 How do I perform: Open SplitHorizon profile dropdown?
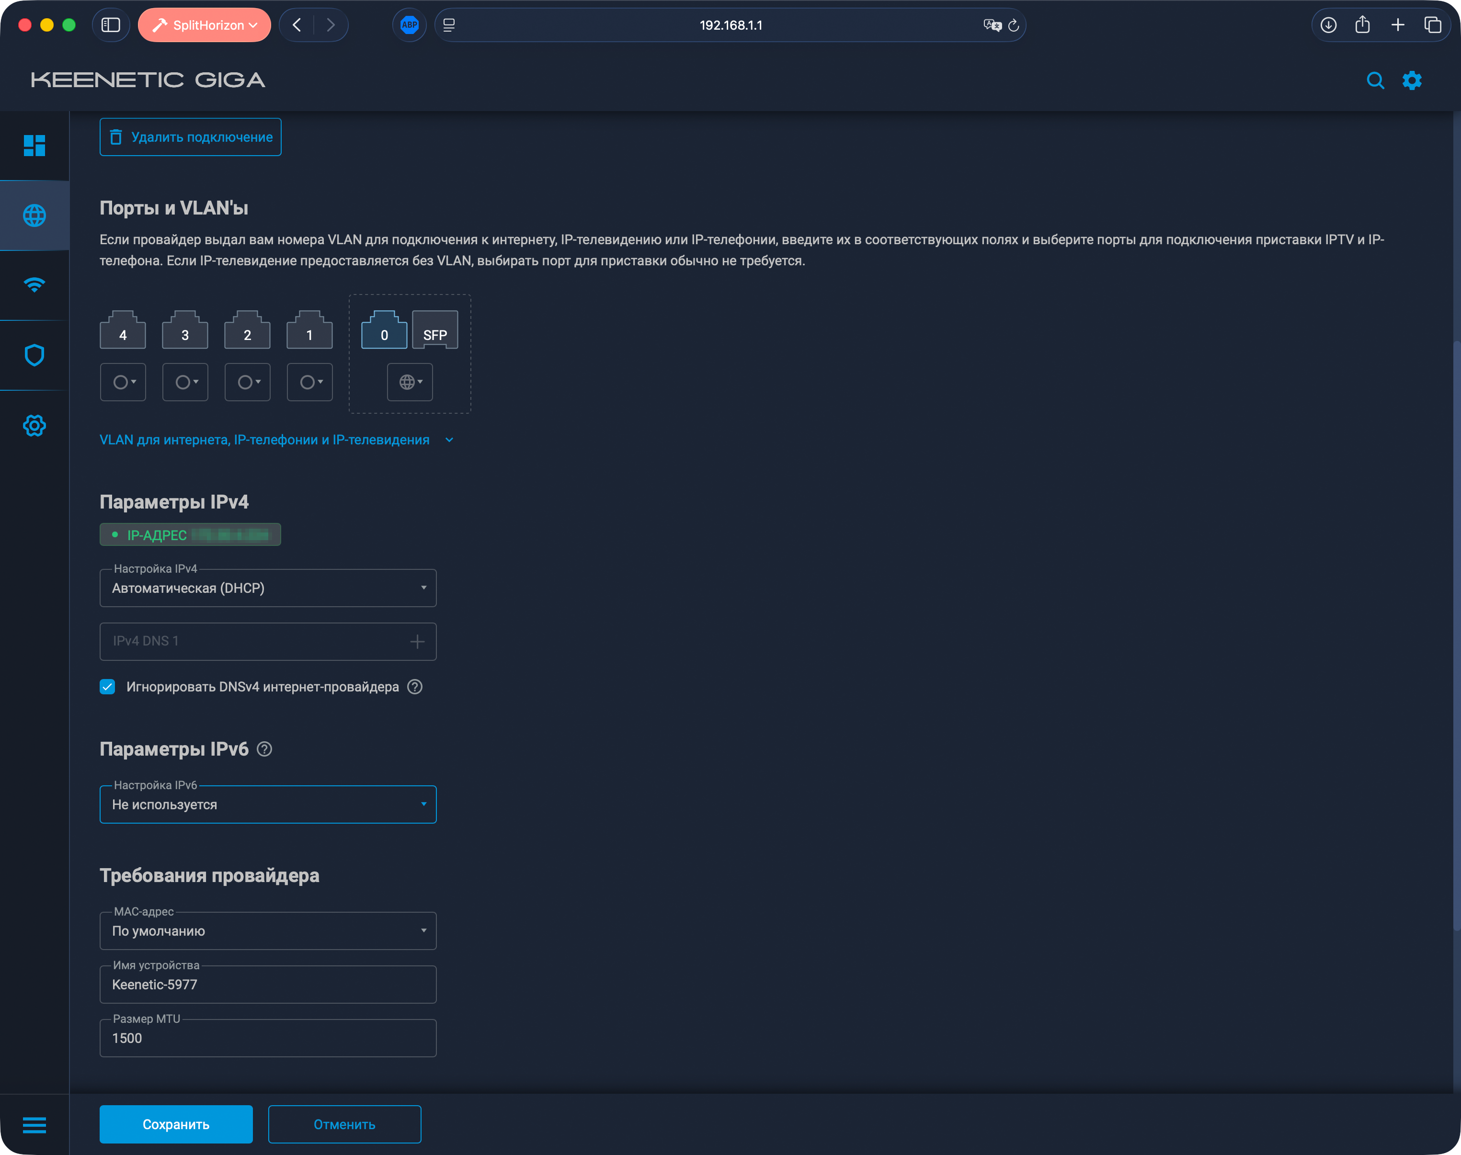click(x=204, y=25)
